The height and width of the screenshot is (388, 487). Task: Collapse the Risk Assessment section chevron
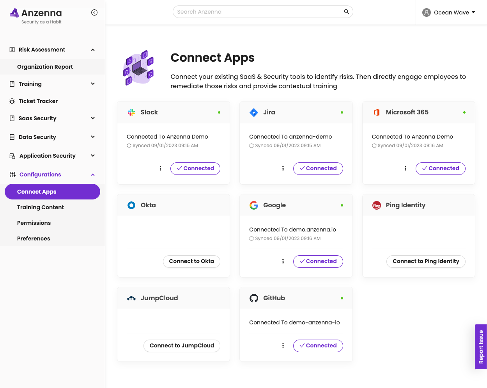click(x=93, y=50)
